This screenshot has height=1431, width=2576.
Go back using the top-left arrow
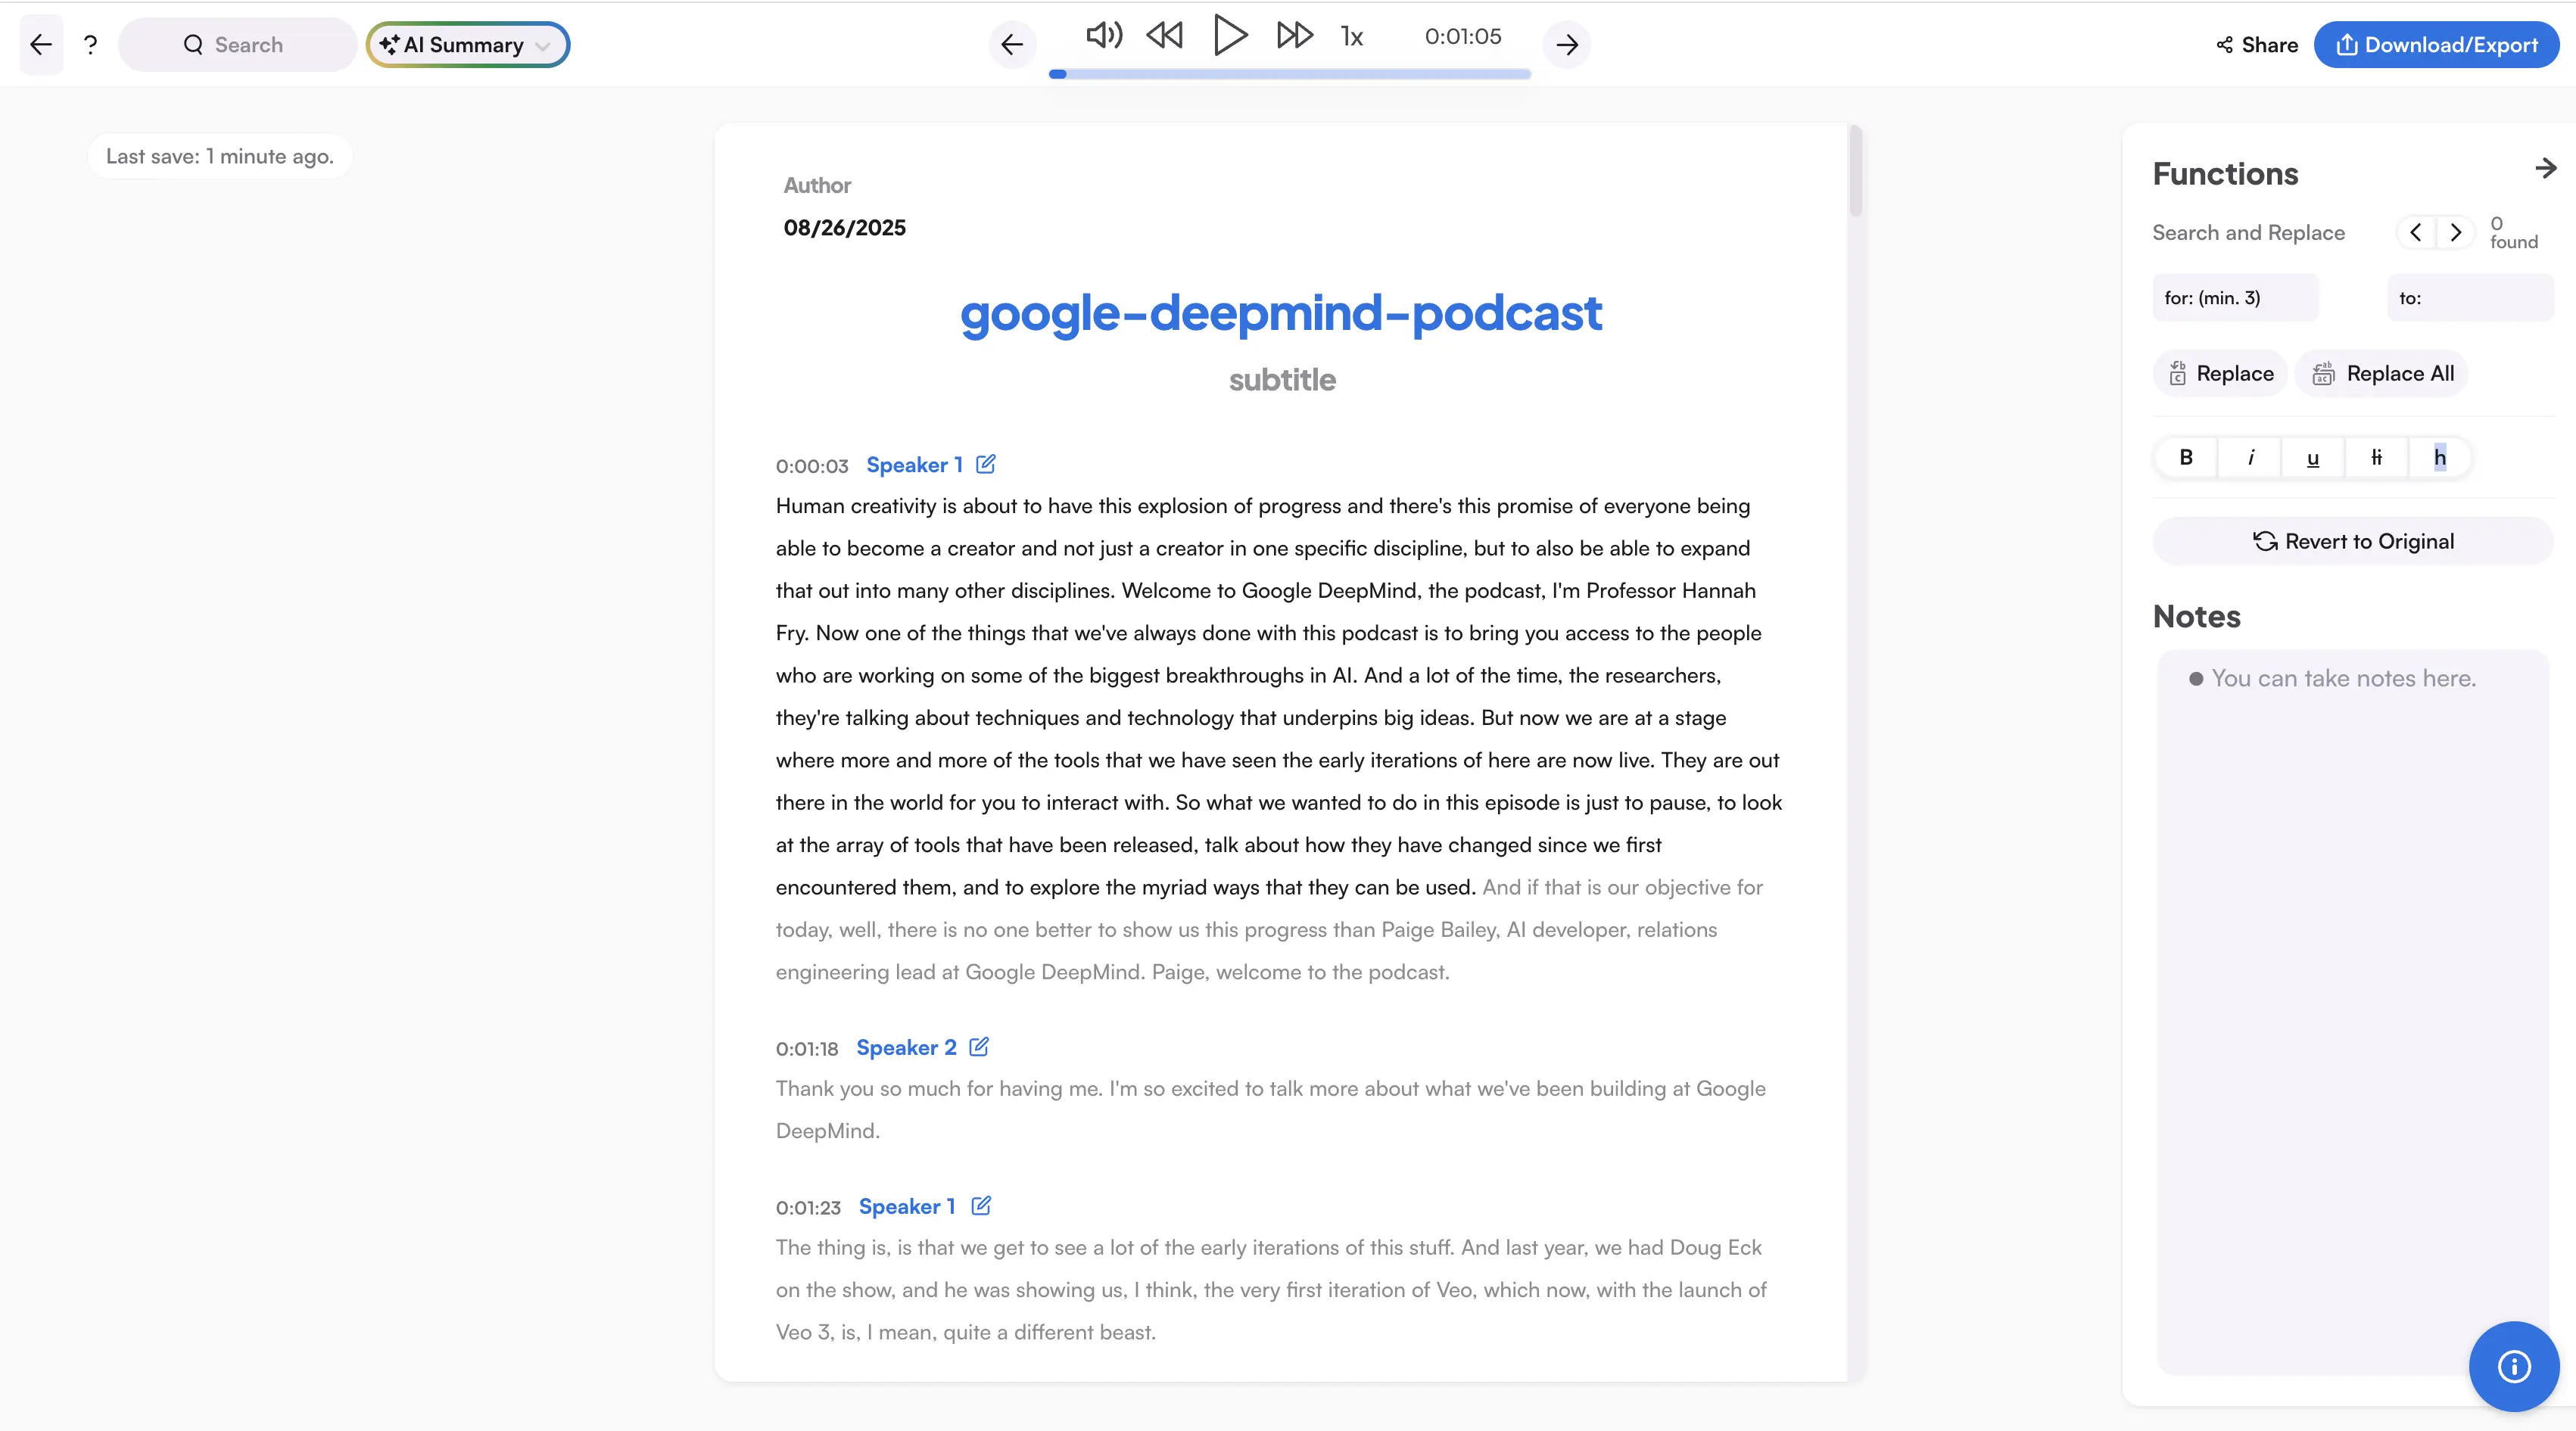40,44
